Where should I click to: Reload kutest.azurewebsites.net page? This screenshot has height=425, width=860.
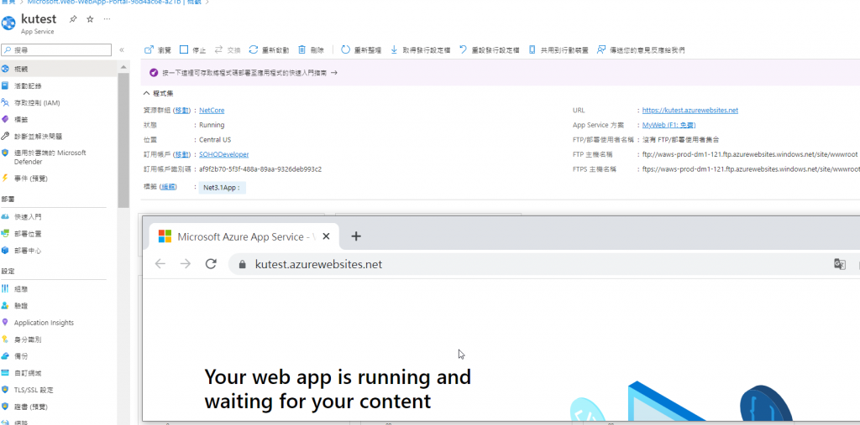[211, 264]
